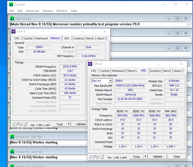Click the CPU-Z icon of the back Memory window
The height and width of the screenshot is (167, 193).
click(13, 31)
